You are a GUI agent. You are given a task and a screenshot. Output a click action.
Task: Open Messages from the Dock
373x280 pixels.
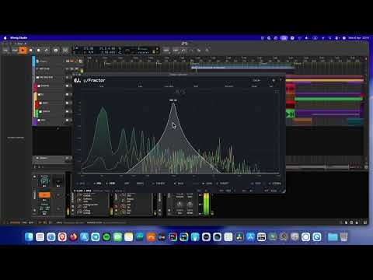(117, 237)
